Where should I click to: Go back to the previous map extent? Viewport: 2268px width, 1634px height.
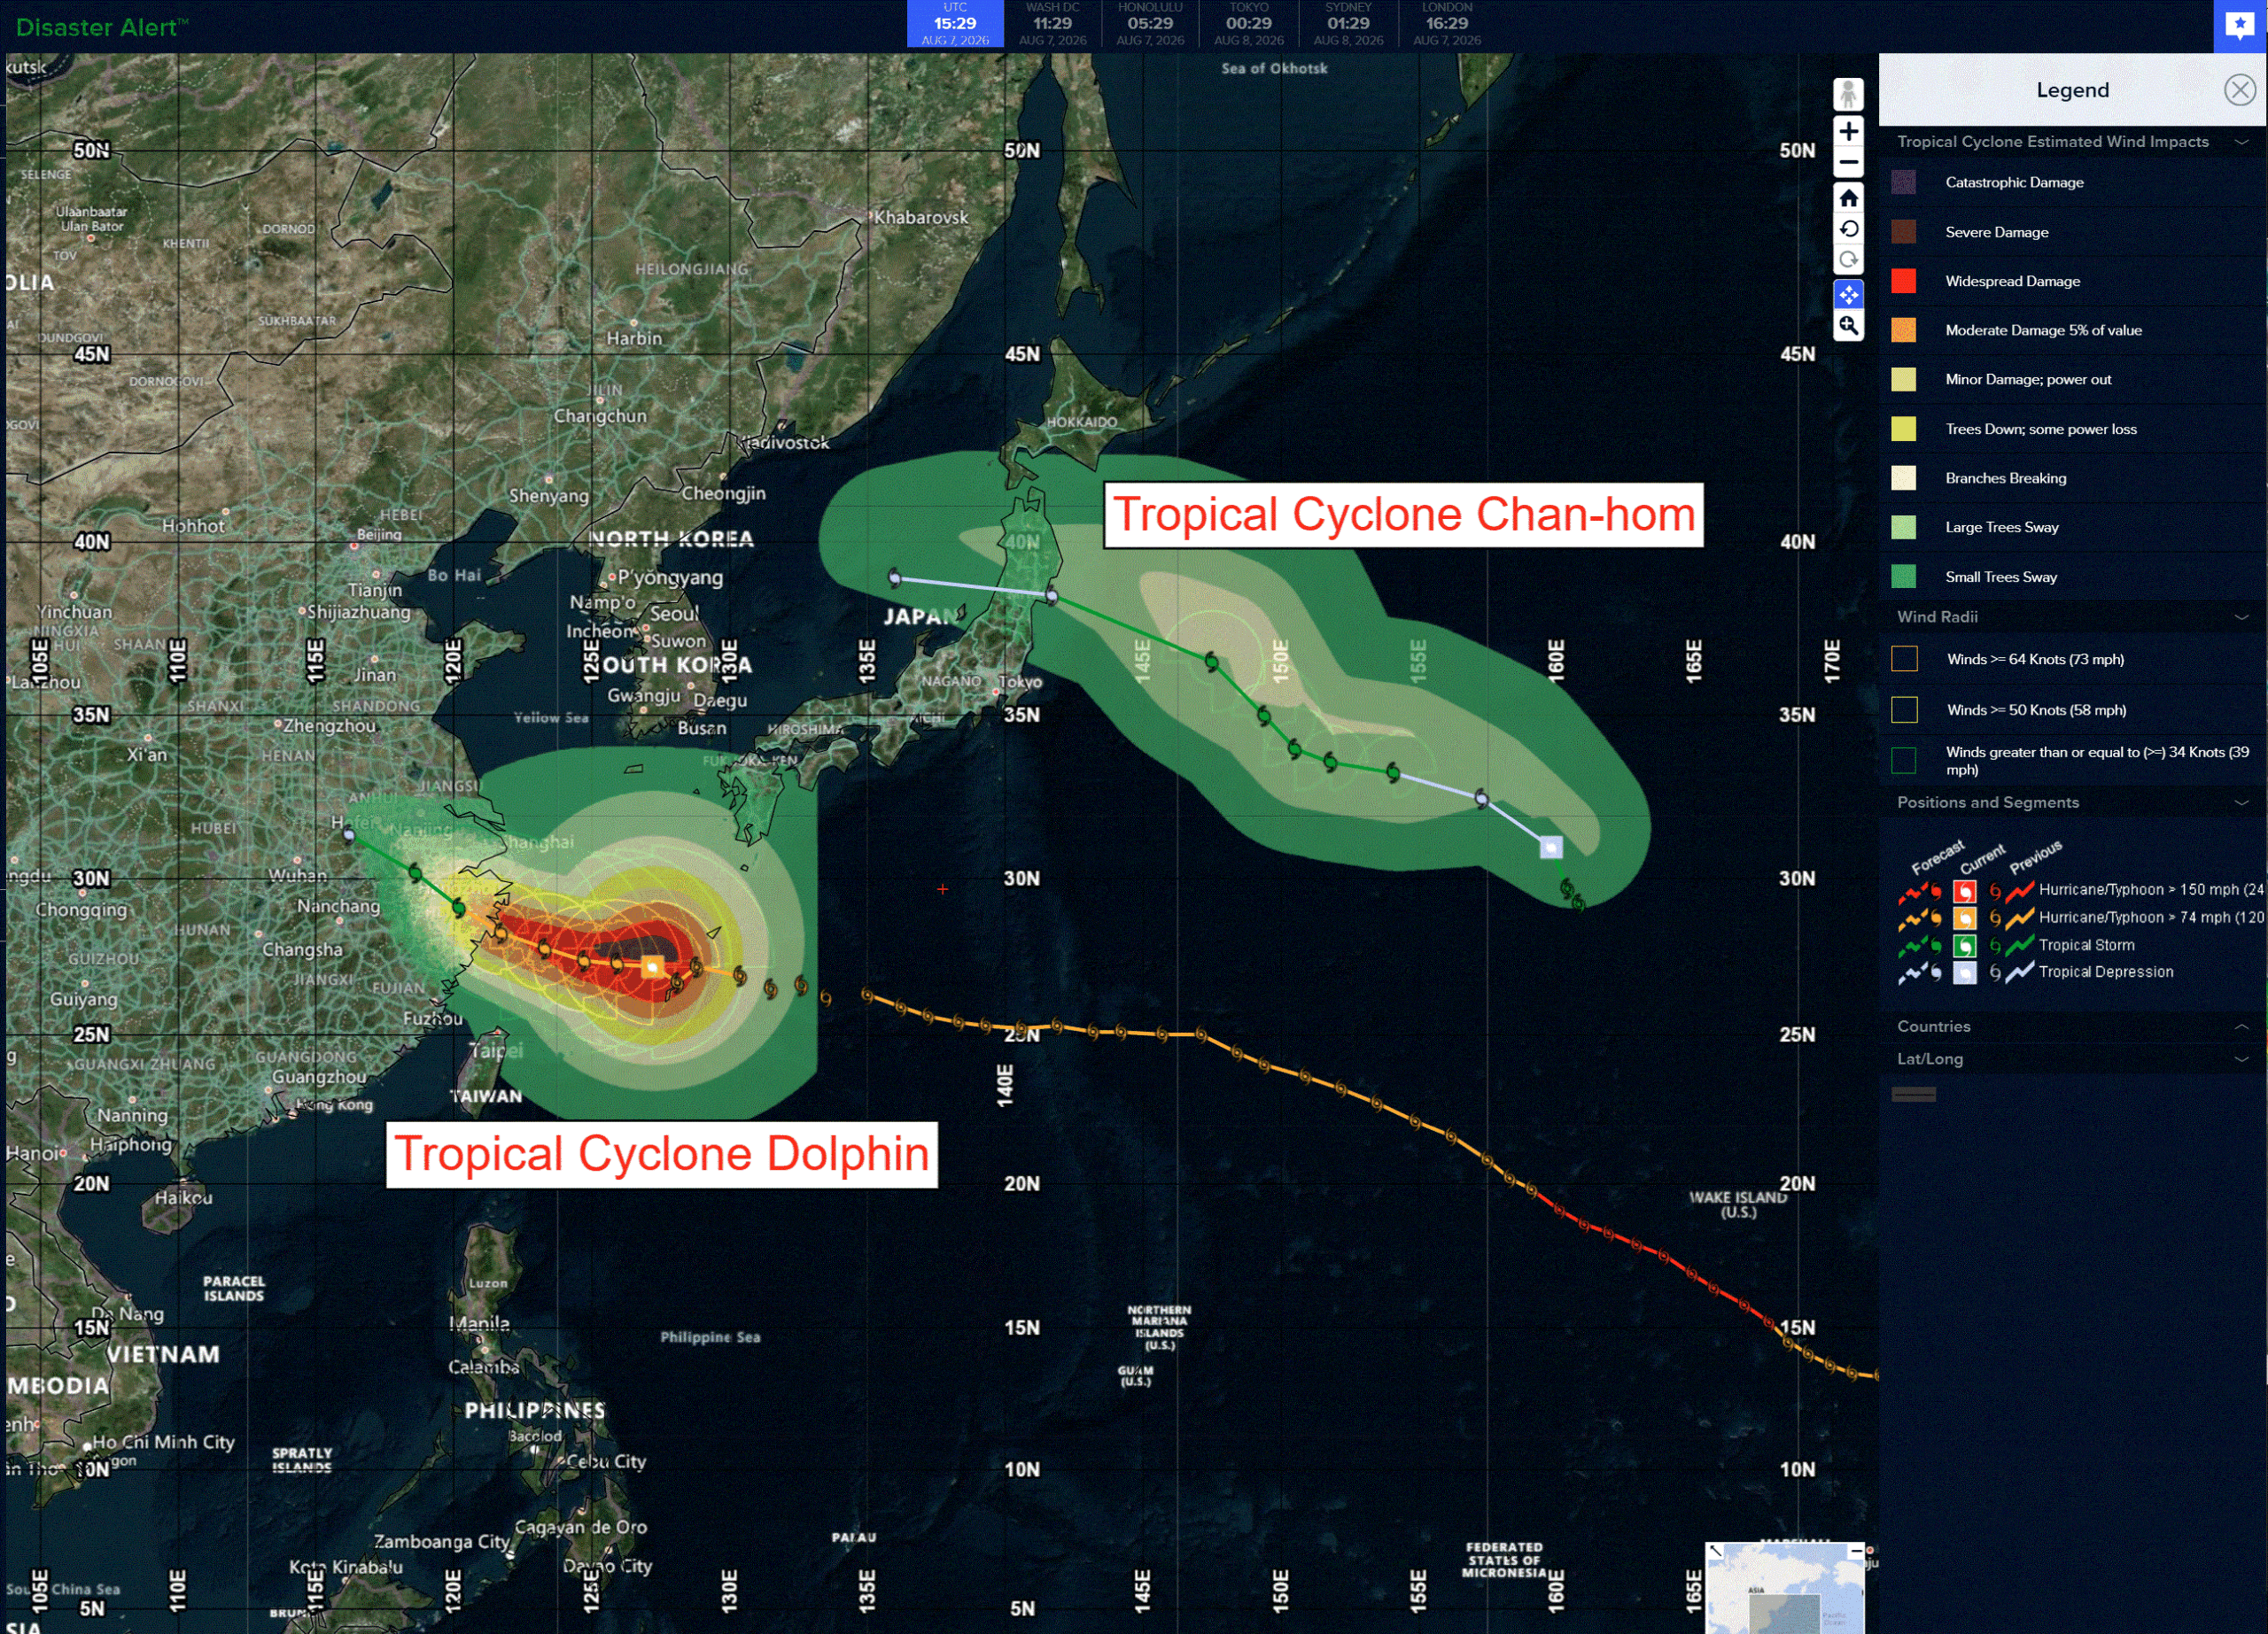point(1848,228)
